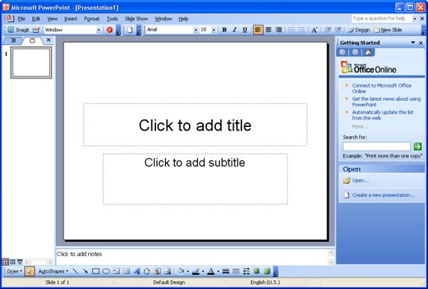The width and height of the screenshot is (428, 289).
Task: Toggle Bold formatting
Action: [224, 30]
